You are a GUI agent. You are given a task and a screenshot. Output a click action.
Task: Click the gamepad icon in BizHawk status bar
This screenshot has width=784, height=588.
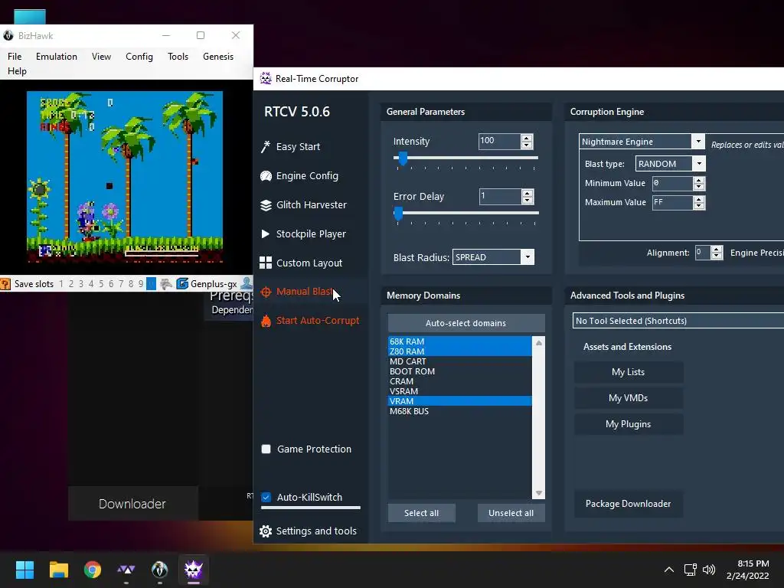[166, 284]
